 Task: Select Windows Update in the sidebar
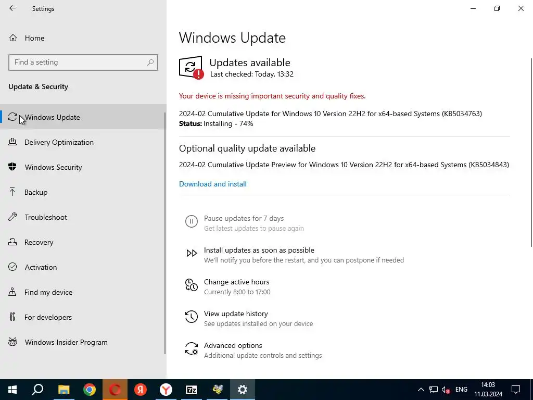point(83,117)
